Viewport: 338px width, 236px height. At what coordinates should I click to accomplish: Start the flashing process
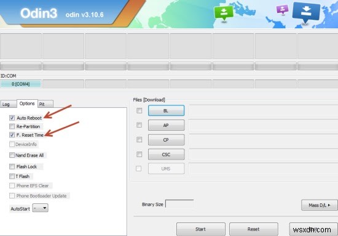click(201, 229)
